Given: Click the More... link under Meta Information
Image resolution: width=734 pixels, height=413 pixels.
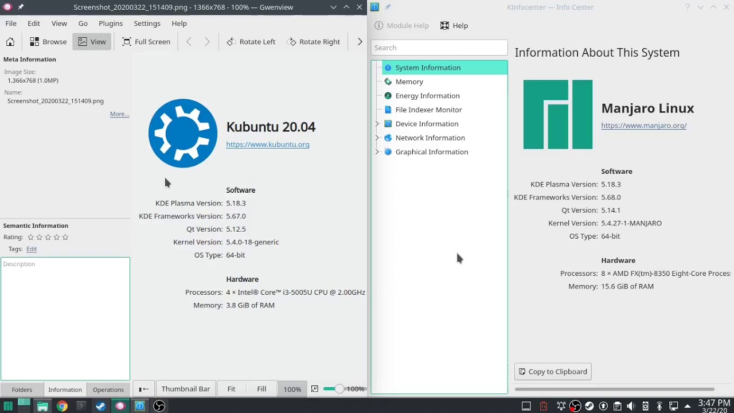Looking at the screenshot, I should click(119, 114).
